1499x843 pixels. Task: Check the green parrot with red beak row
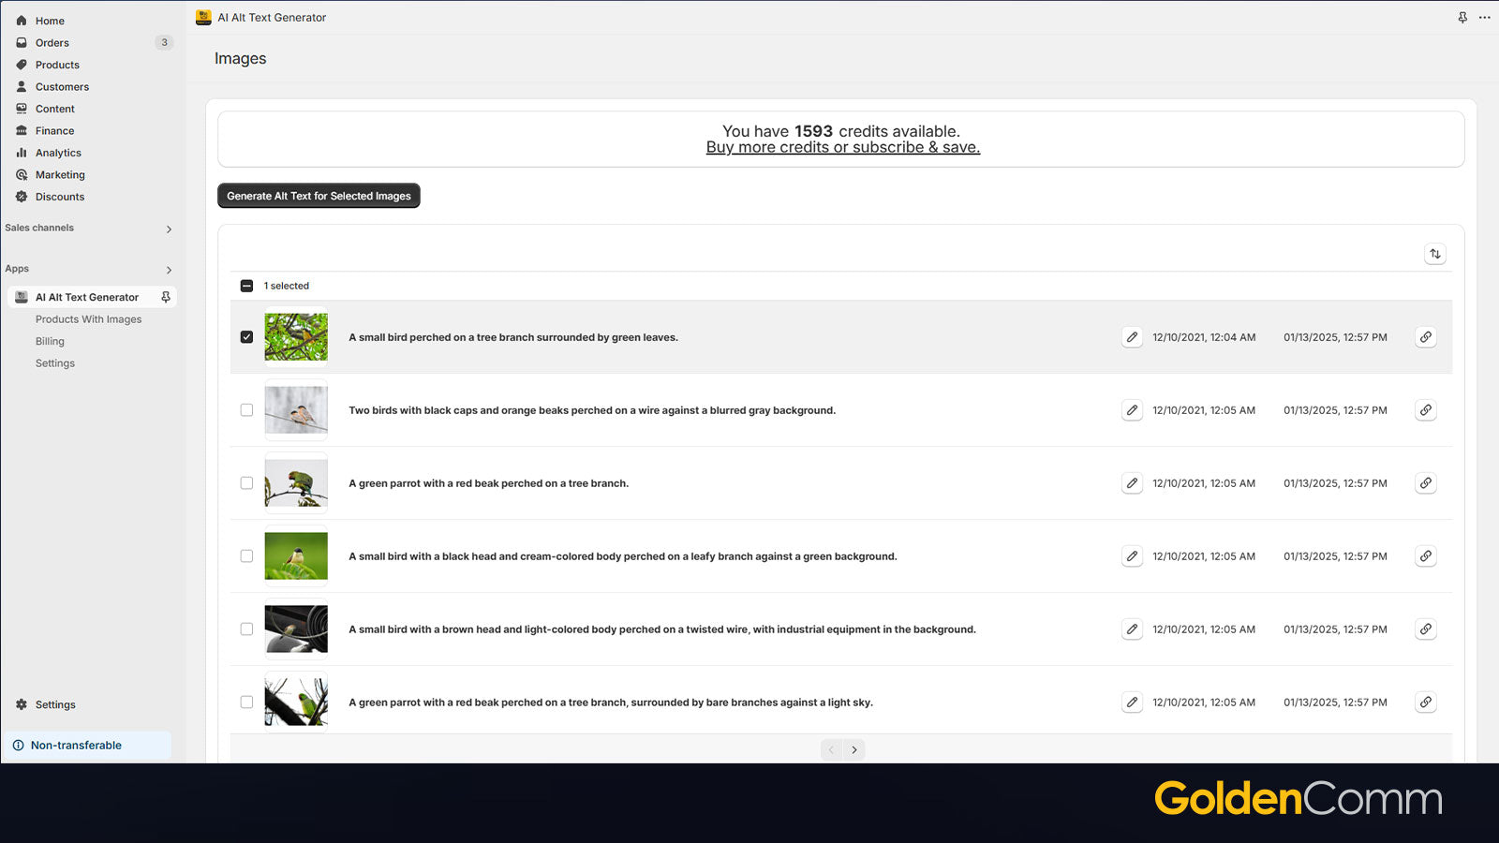click(246, 482)
